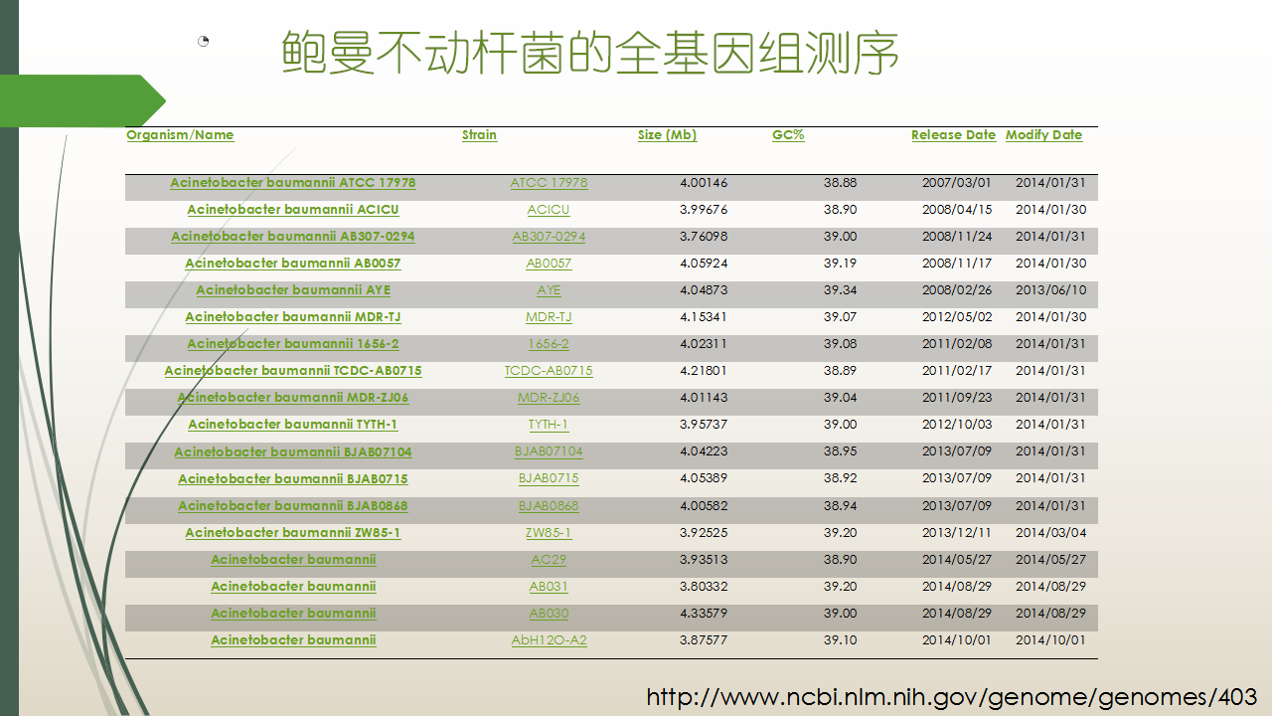Image resolution: width=1272 pixels, height=716 pixels.
Task: Select release date 2012/05/02
Action: pyautogui.click(x=957, y=317)
